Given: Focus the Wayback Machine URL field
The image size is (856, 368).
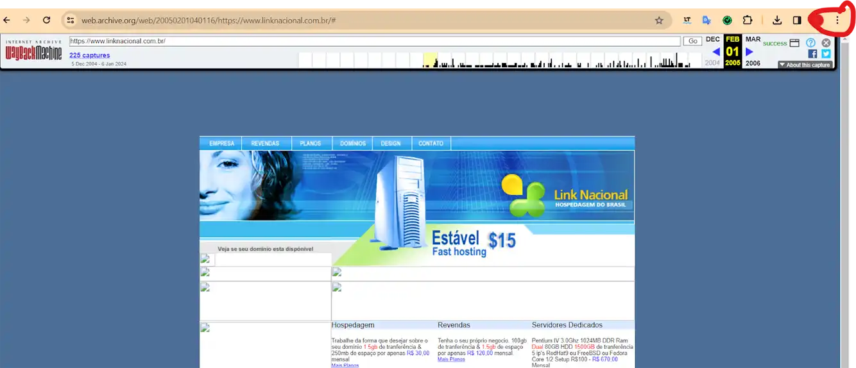Looking at the screenshot, I should click(375, 41).
